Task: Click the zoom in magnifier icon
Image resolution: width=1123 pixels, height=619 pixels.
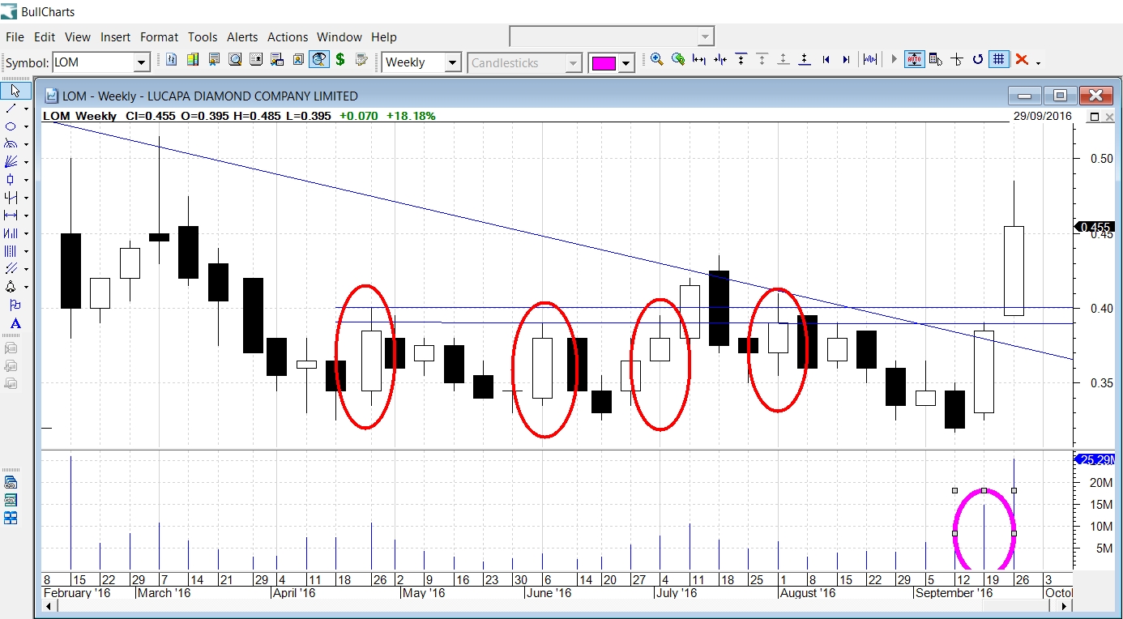Action: point(656,59)
